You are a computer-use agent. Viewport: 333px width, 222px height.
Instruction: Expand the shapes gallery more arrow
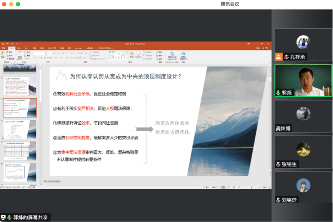pyautogui.click(x=127, y=57)
